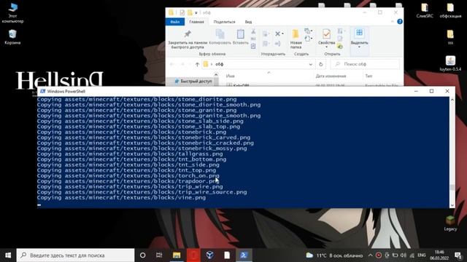This screenshot has width=467, height=262.
Task: Click the trip_wire_source.png output line
Action: (142, 192)
